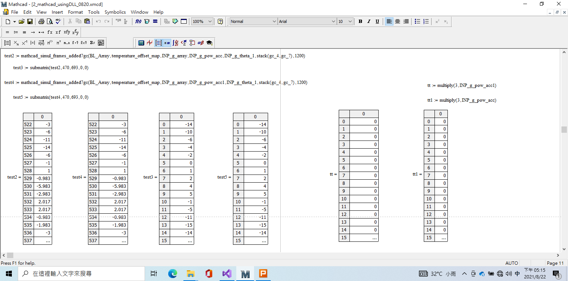Open the Calculator math palette

tap(141, 43)
